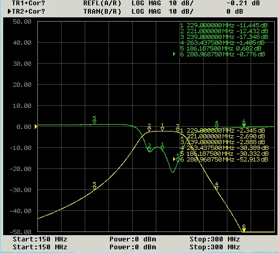Click yellow readout 186.187500 MHz -30.332 dB
The width and height of the screenshot is (279, 253).
coord(224,154)
